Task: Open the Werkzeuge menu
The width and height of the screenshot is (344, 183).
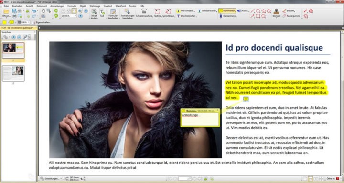Action: 95,6
